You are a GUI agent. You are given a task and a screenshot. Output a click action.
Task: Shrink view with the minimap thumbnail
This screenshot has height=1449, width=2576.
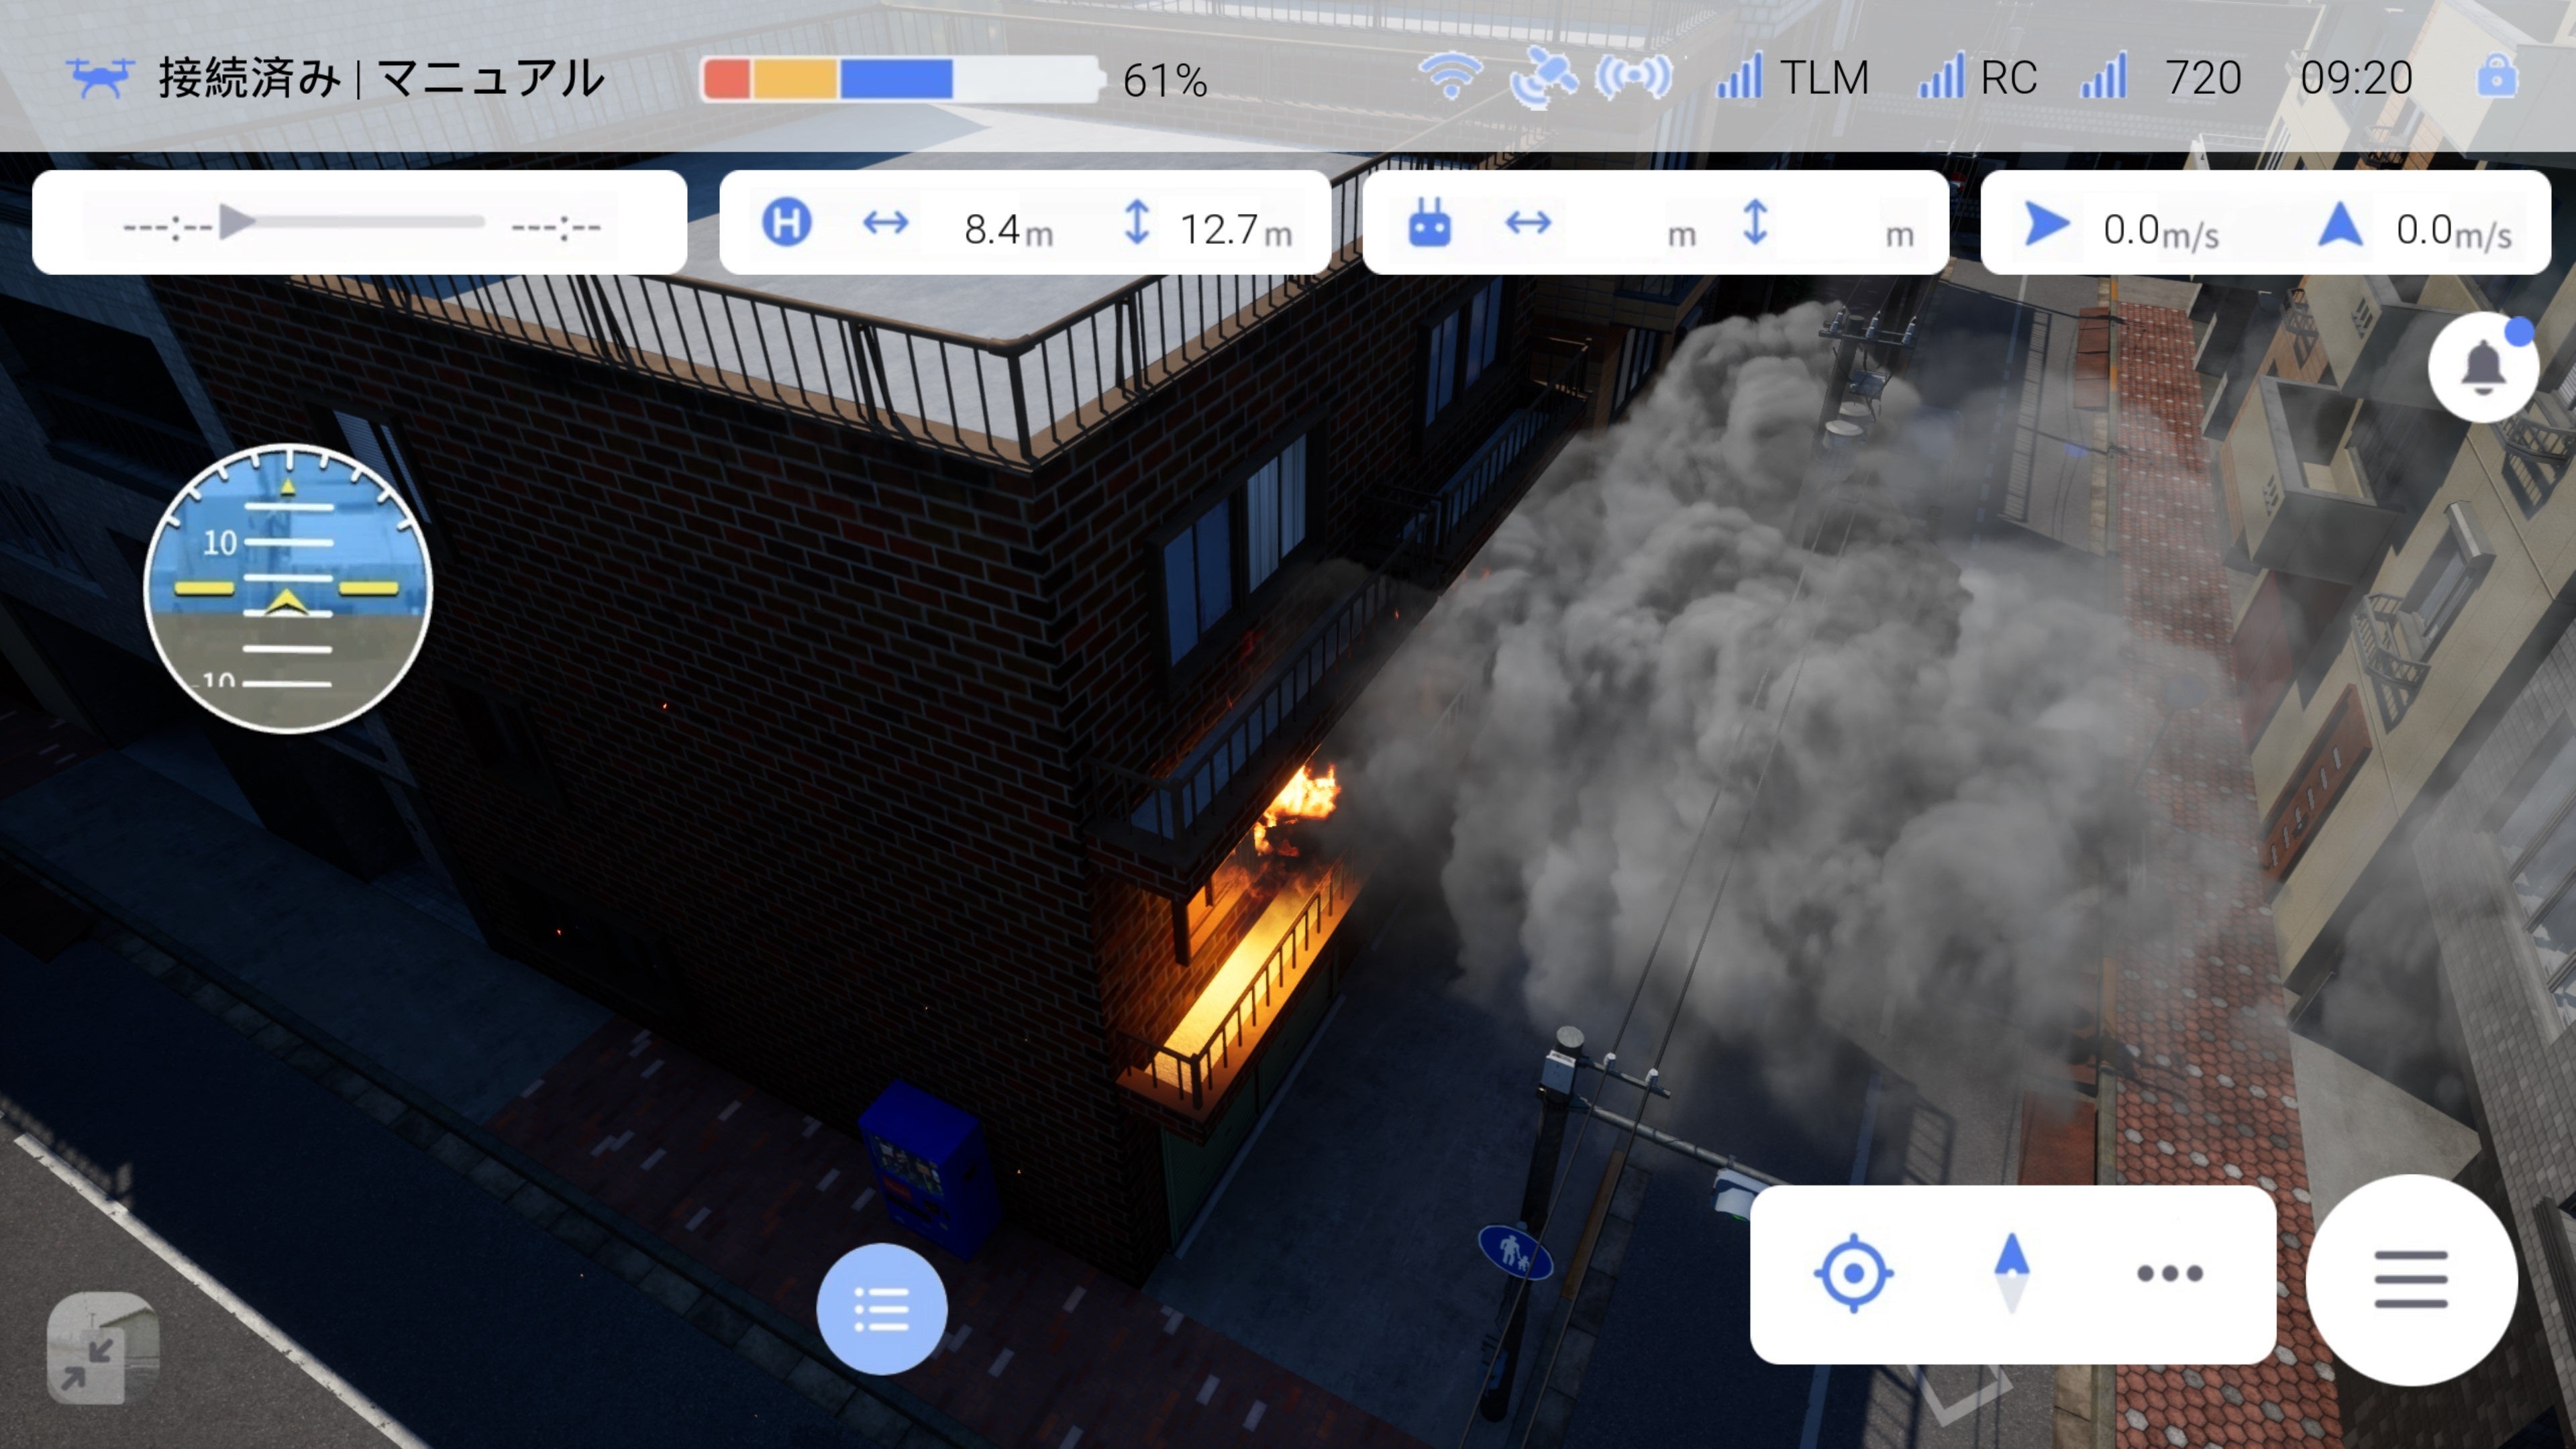[x=102, y=1348]
